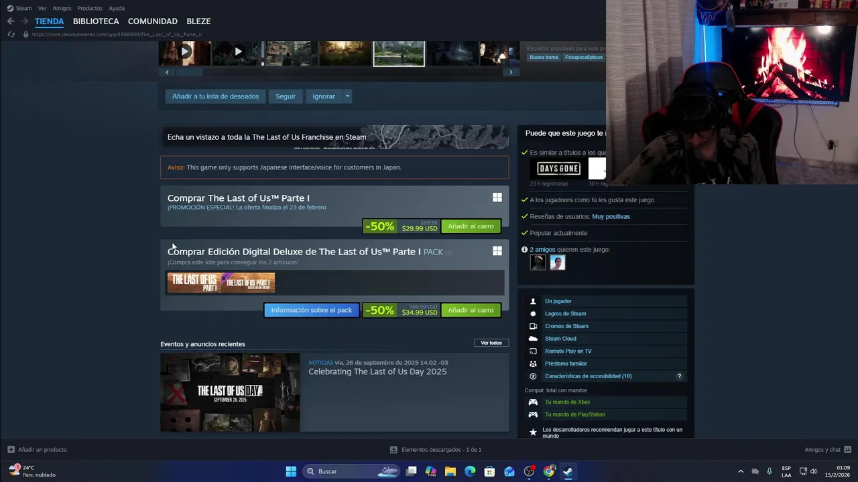Open the Days Gone similar game
This screenshot has width=858, height=482.
pyautogui.click(x=559, y=169)
